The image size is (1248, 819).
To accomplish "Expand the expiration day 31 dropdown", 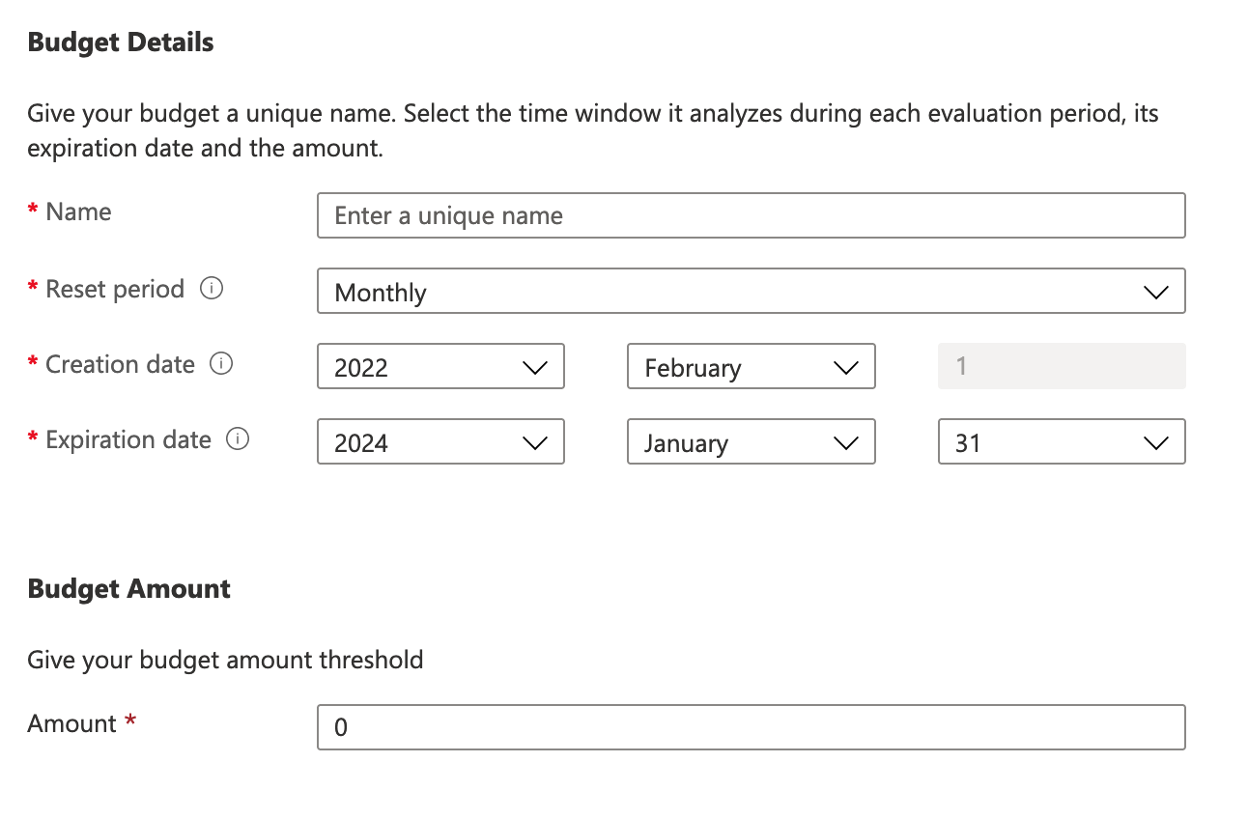I will point(1061,442).
